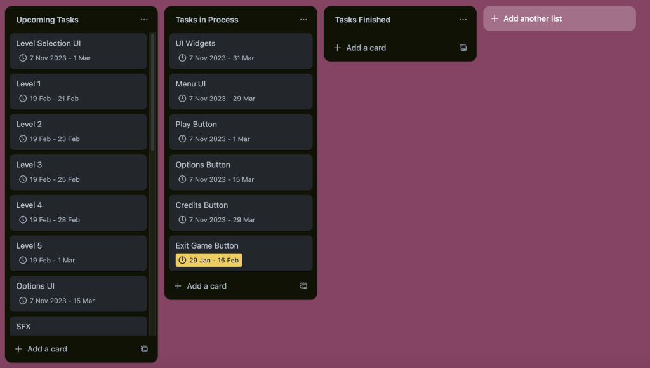Viewport: 650px width, 368px height.
Task: Create card from template in Tasks in Process
Action: tap(303, 286)
